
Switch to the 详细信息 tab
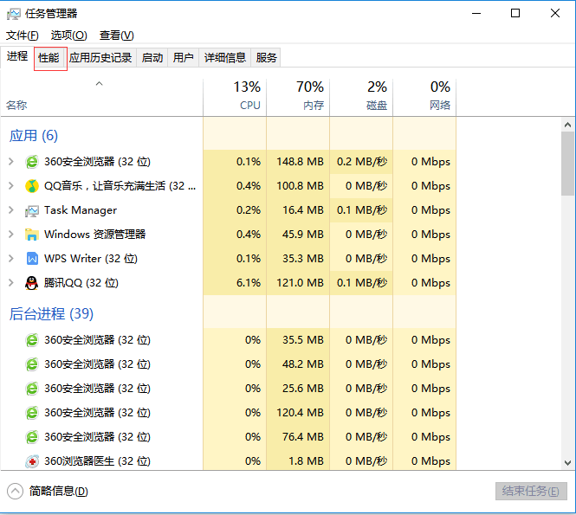[225, 58]
